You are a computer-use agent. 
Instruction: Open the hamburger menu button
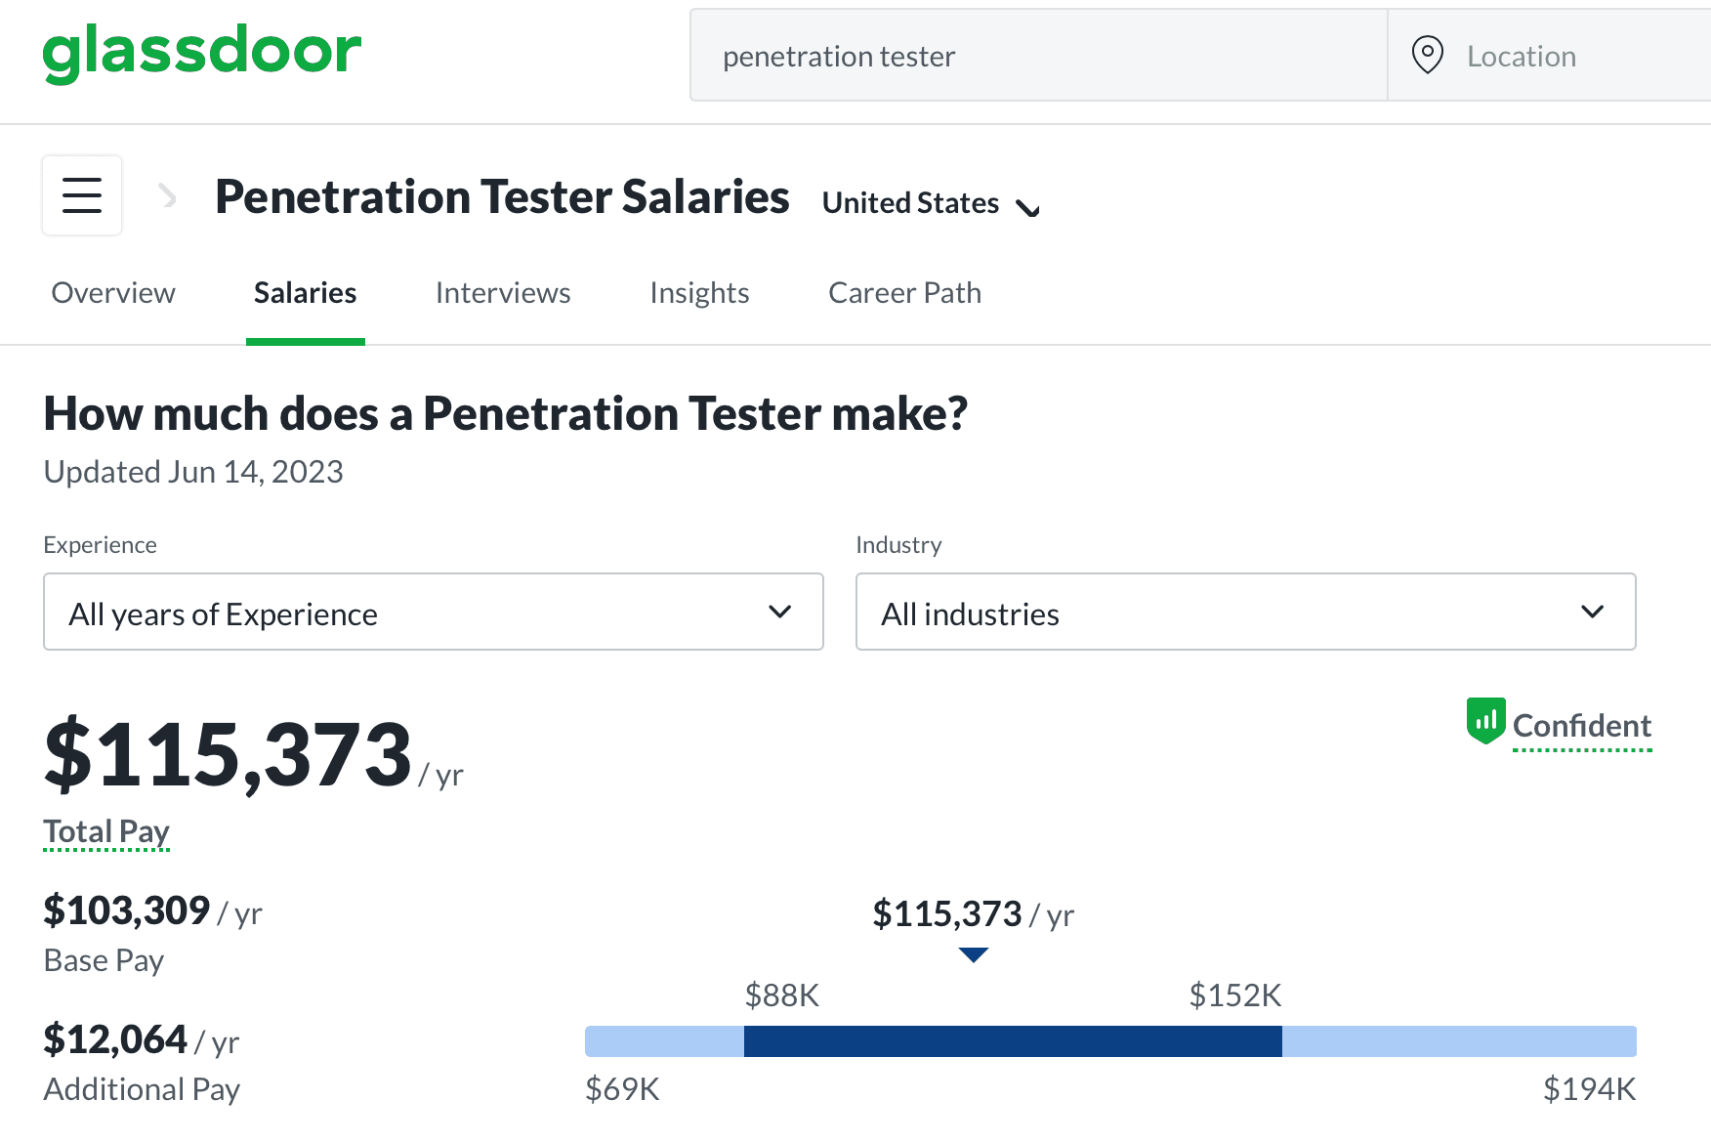coord(82,195)
